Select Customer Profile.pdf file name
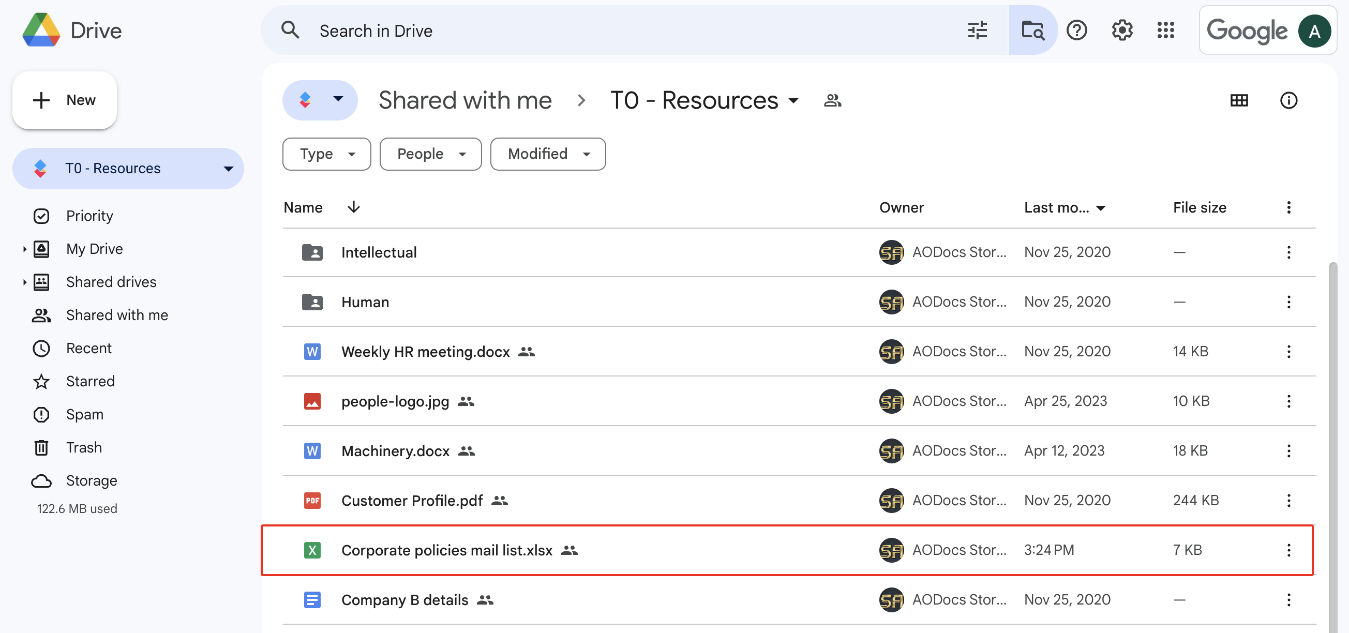Viewport: 1349px width, 633px height. click(412, 501)
